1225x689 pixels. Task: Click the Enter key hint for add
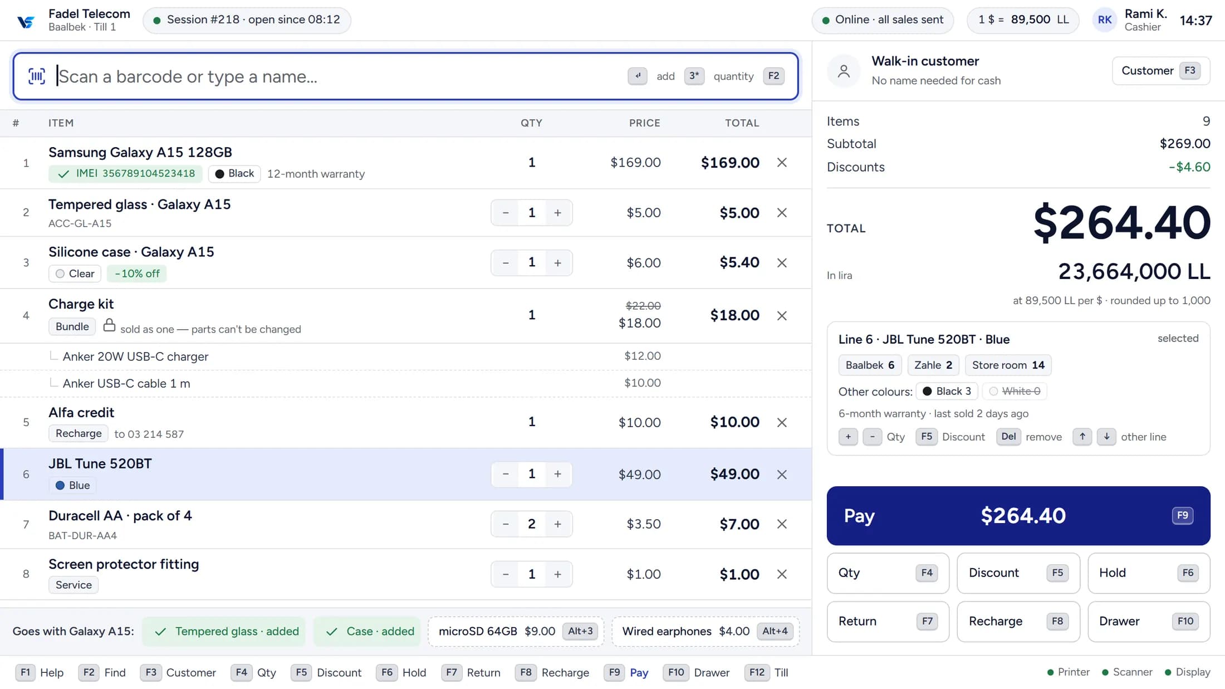coord(638,76)
